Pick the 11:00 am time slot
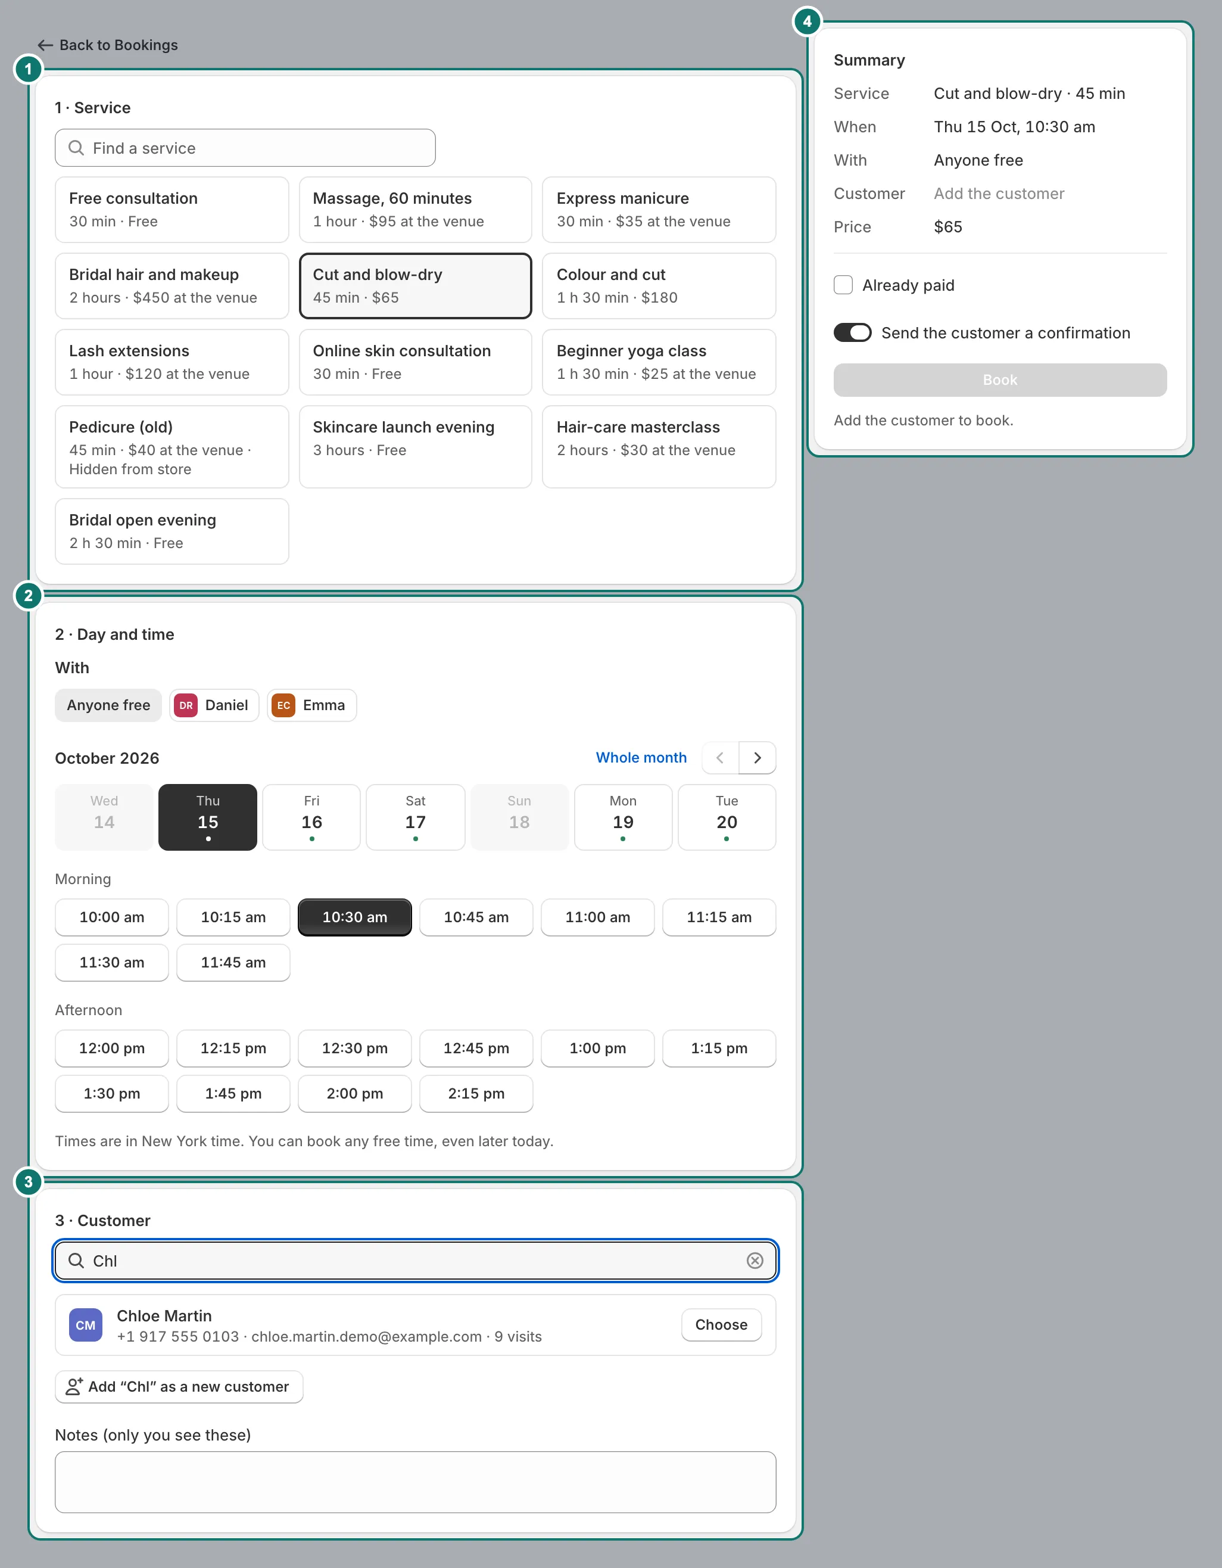Screen dimensions: 1222x1568 tap(598, 917)
